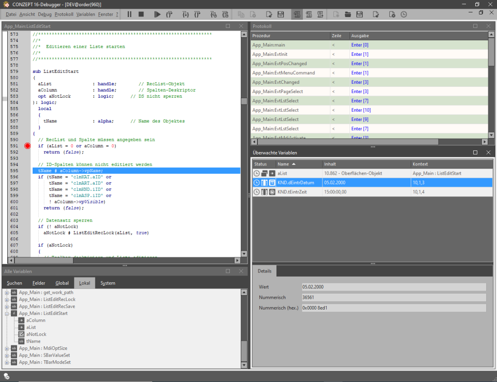Viewport: 497px width, 382px height.
Task: Open the Protokoll menu
Action: pyautogui.click(x=64, y=14)
